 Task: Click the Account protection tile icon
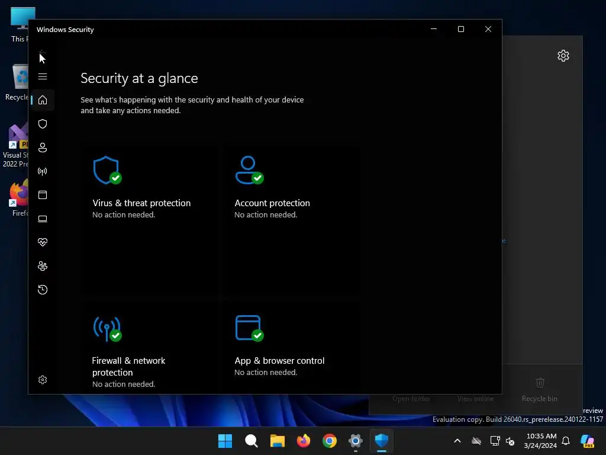(x=249, y=170)
